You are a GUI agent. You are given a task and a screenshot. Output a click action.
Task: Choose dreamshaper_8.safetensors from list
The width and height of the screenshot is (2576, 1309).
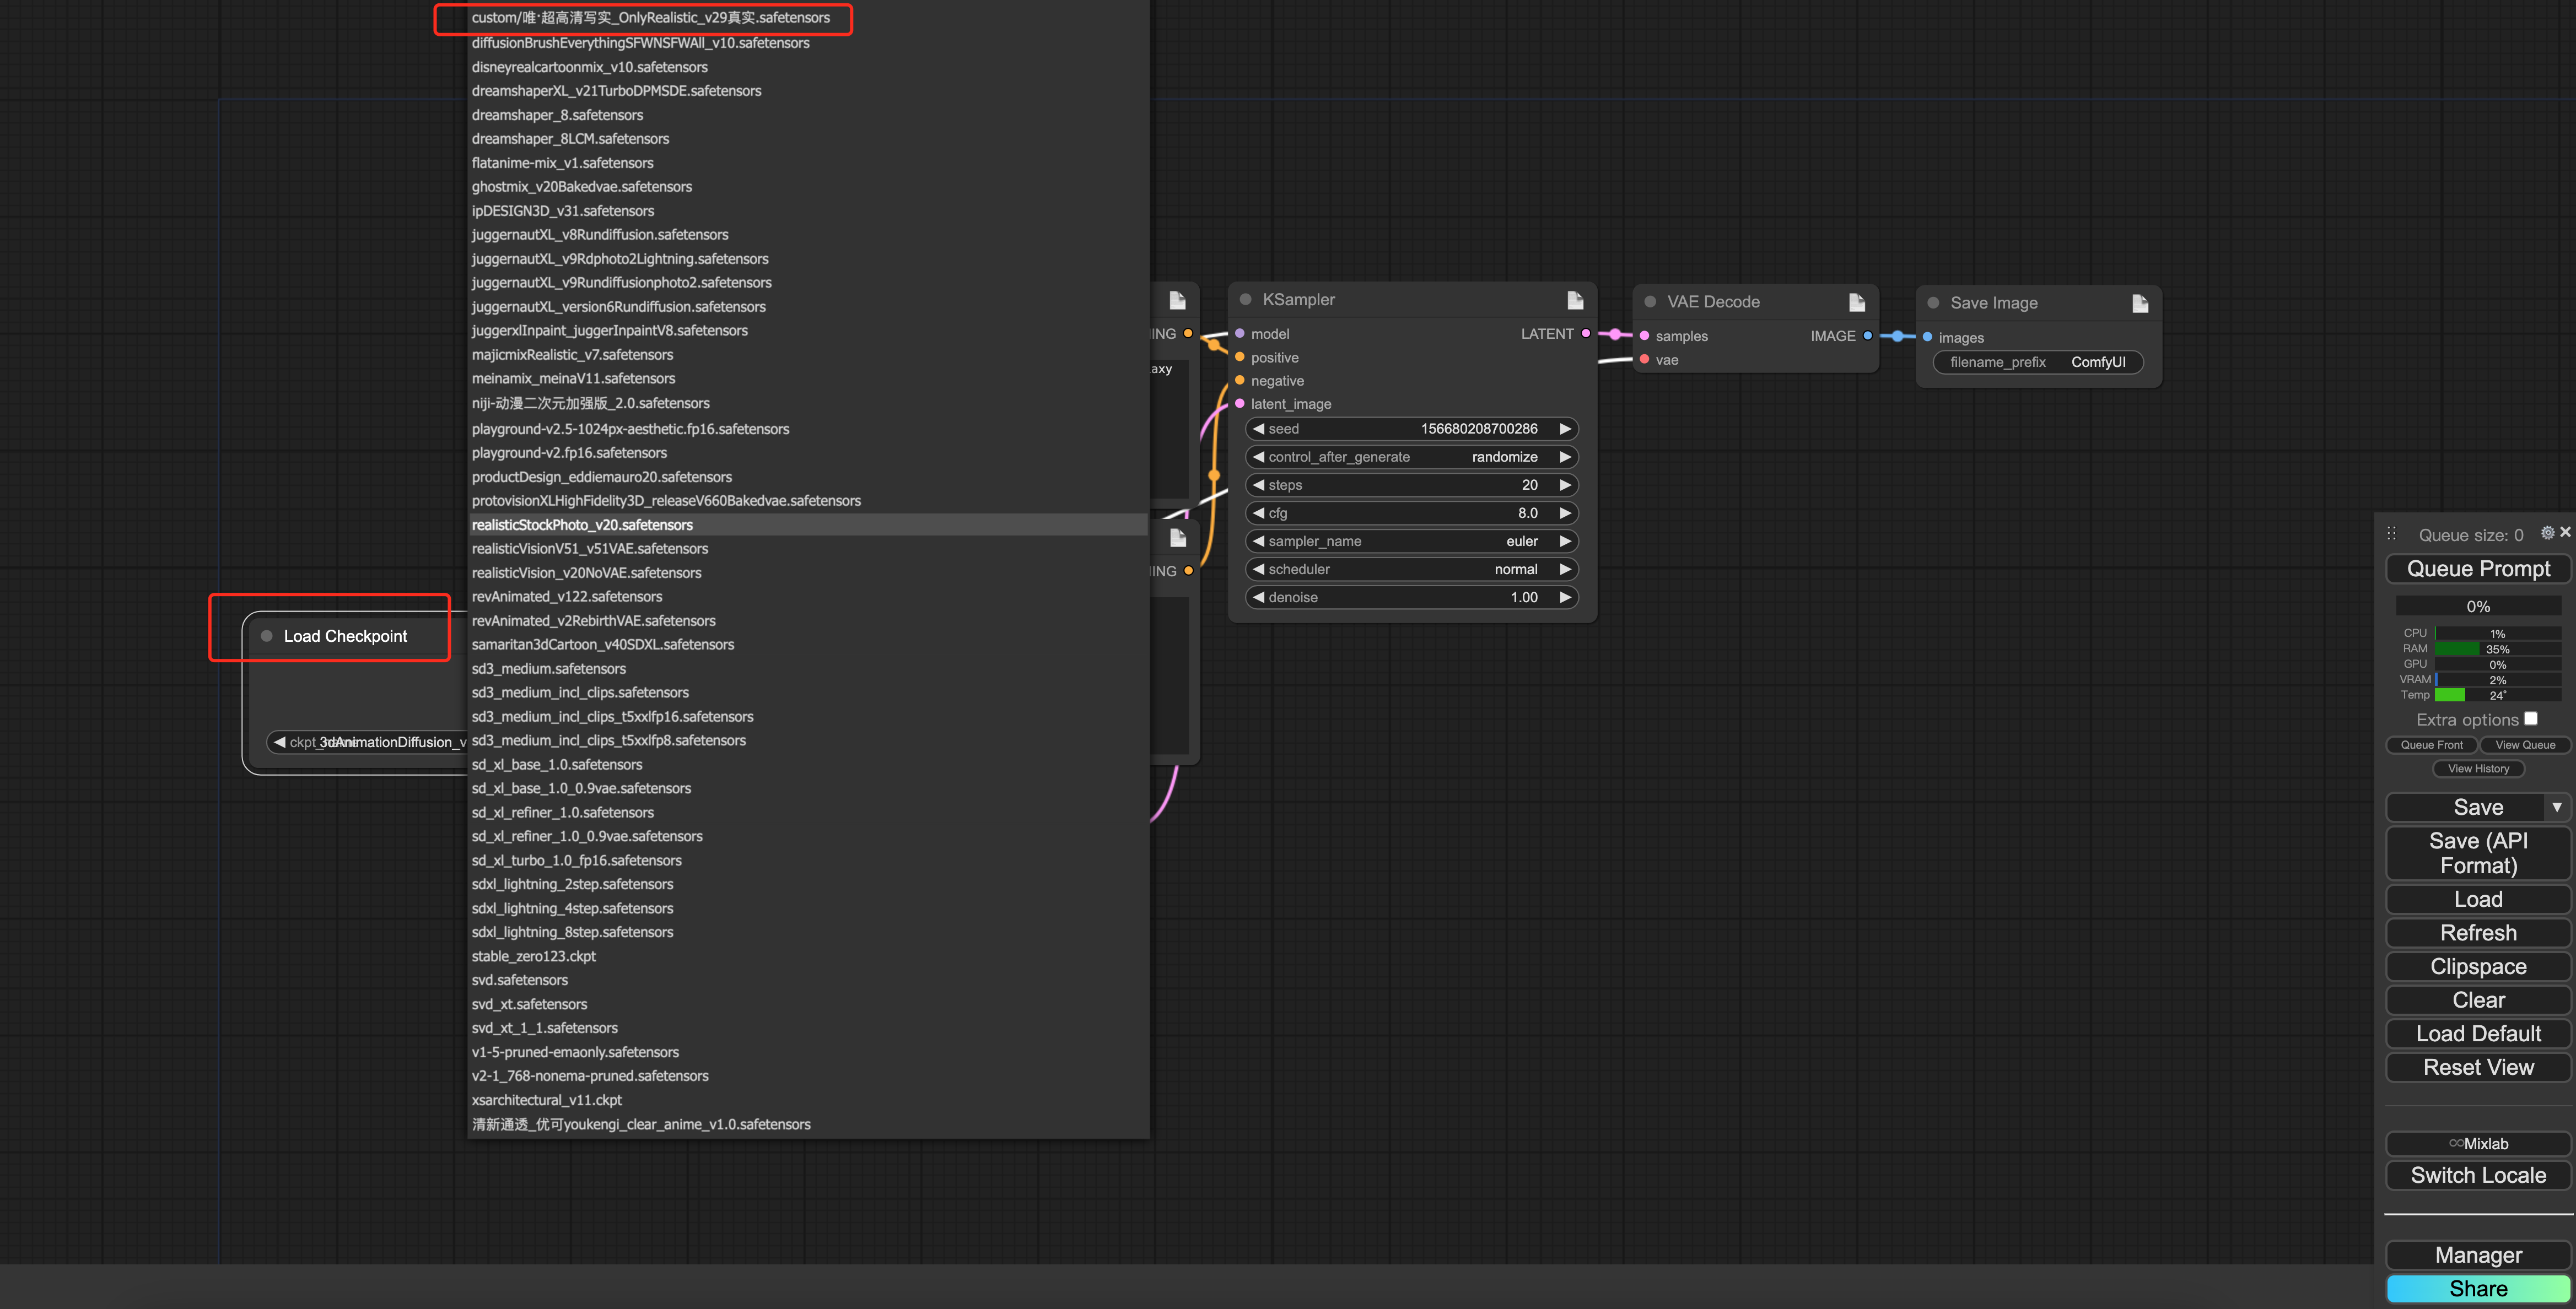[808, 115]
